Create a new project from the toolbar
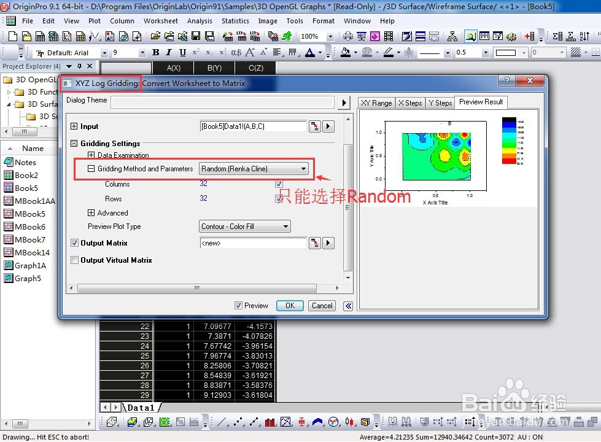The width and height of the screenshot is (601, 442). point(13,36)
